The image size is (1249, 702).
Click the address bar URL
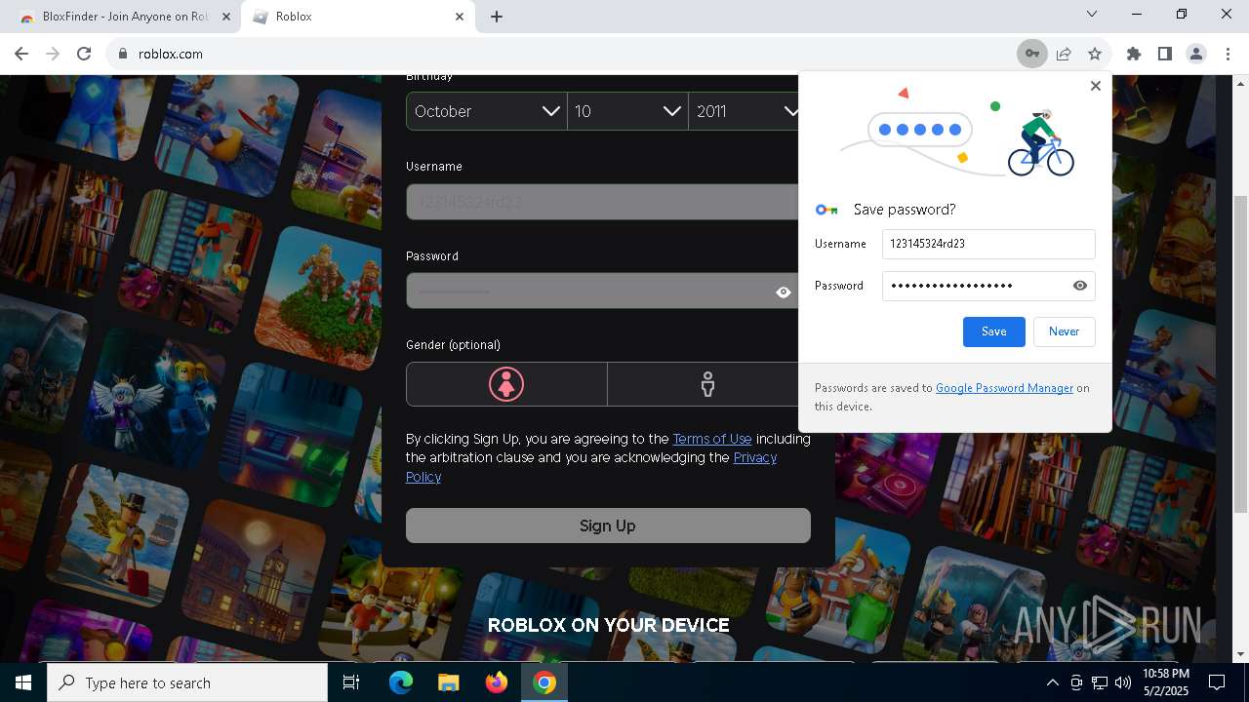coord(171,54)
